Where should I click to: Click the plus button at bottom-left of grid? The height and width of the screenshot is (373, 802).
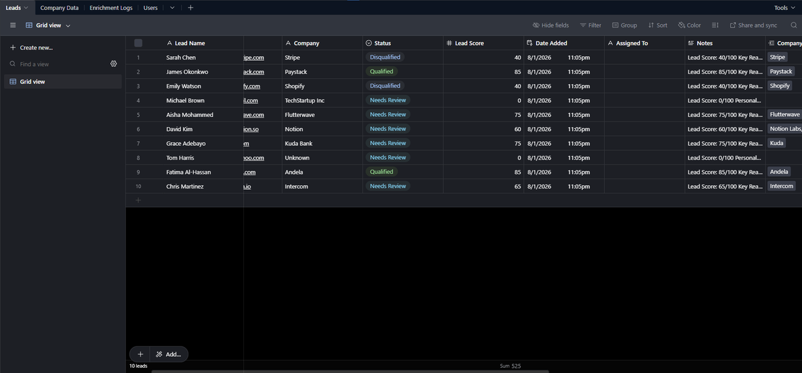tap(140, 354)
